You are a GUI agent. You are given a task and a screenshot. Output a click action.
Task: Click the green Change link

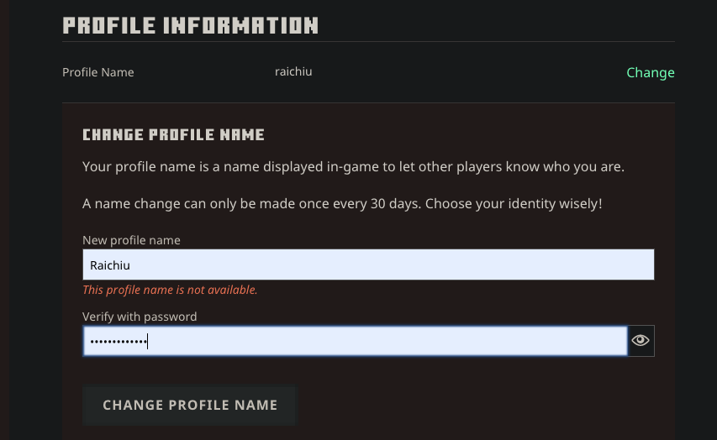point(650,72)
